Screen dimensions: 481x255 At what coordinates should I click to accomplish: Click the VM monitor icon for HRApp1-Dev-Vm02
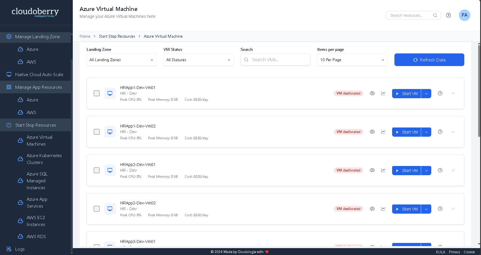coord(110,132)
